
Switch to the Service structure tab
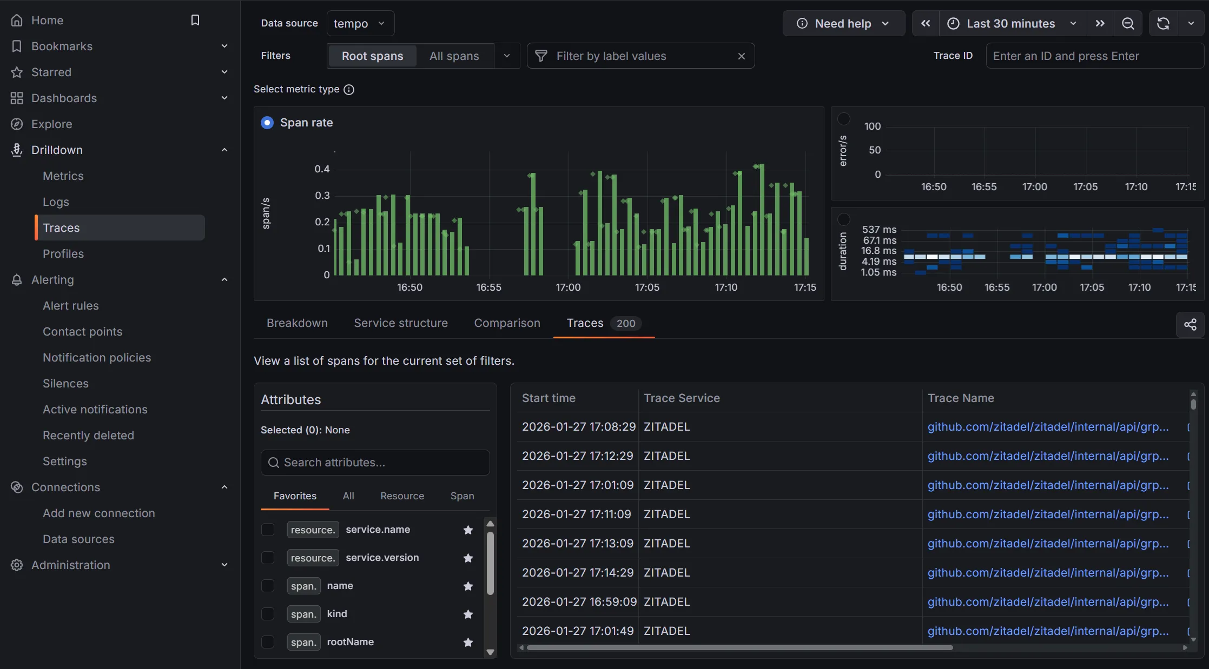coord(401,323)
